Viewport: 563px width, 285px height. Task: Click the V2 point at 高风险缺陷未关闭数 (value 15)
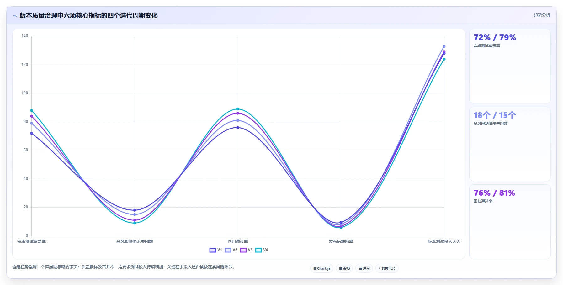135,214
